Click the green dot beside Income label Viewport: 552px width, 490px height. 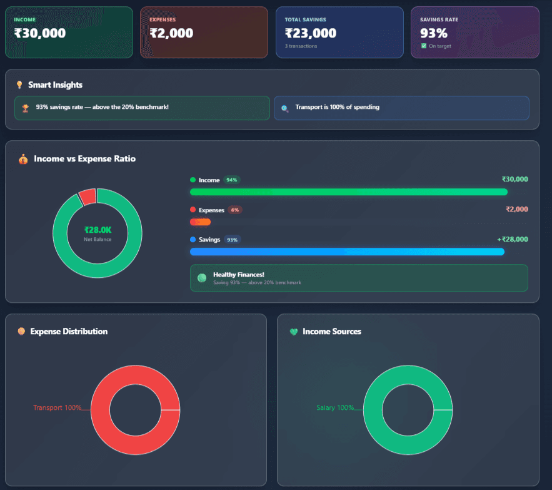click(193, 180)
